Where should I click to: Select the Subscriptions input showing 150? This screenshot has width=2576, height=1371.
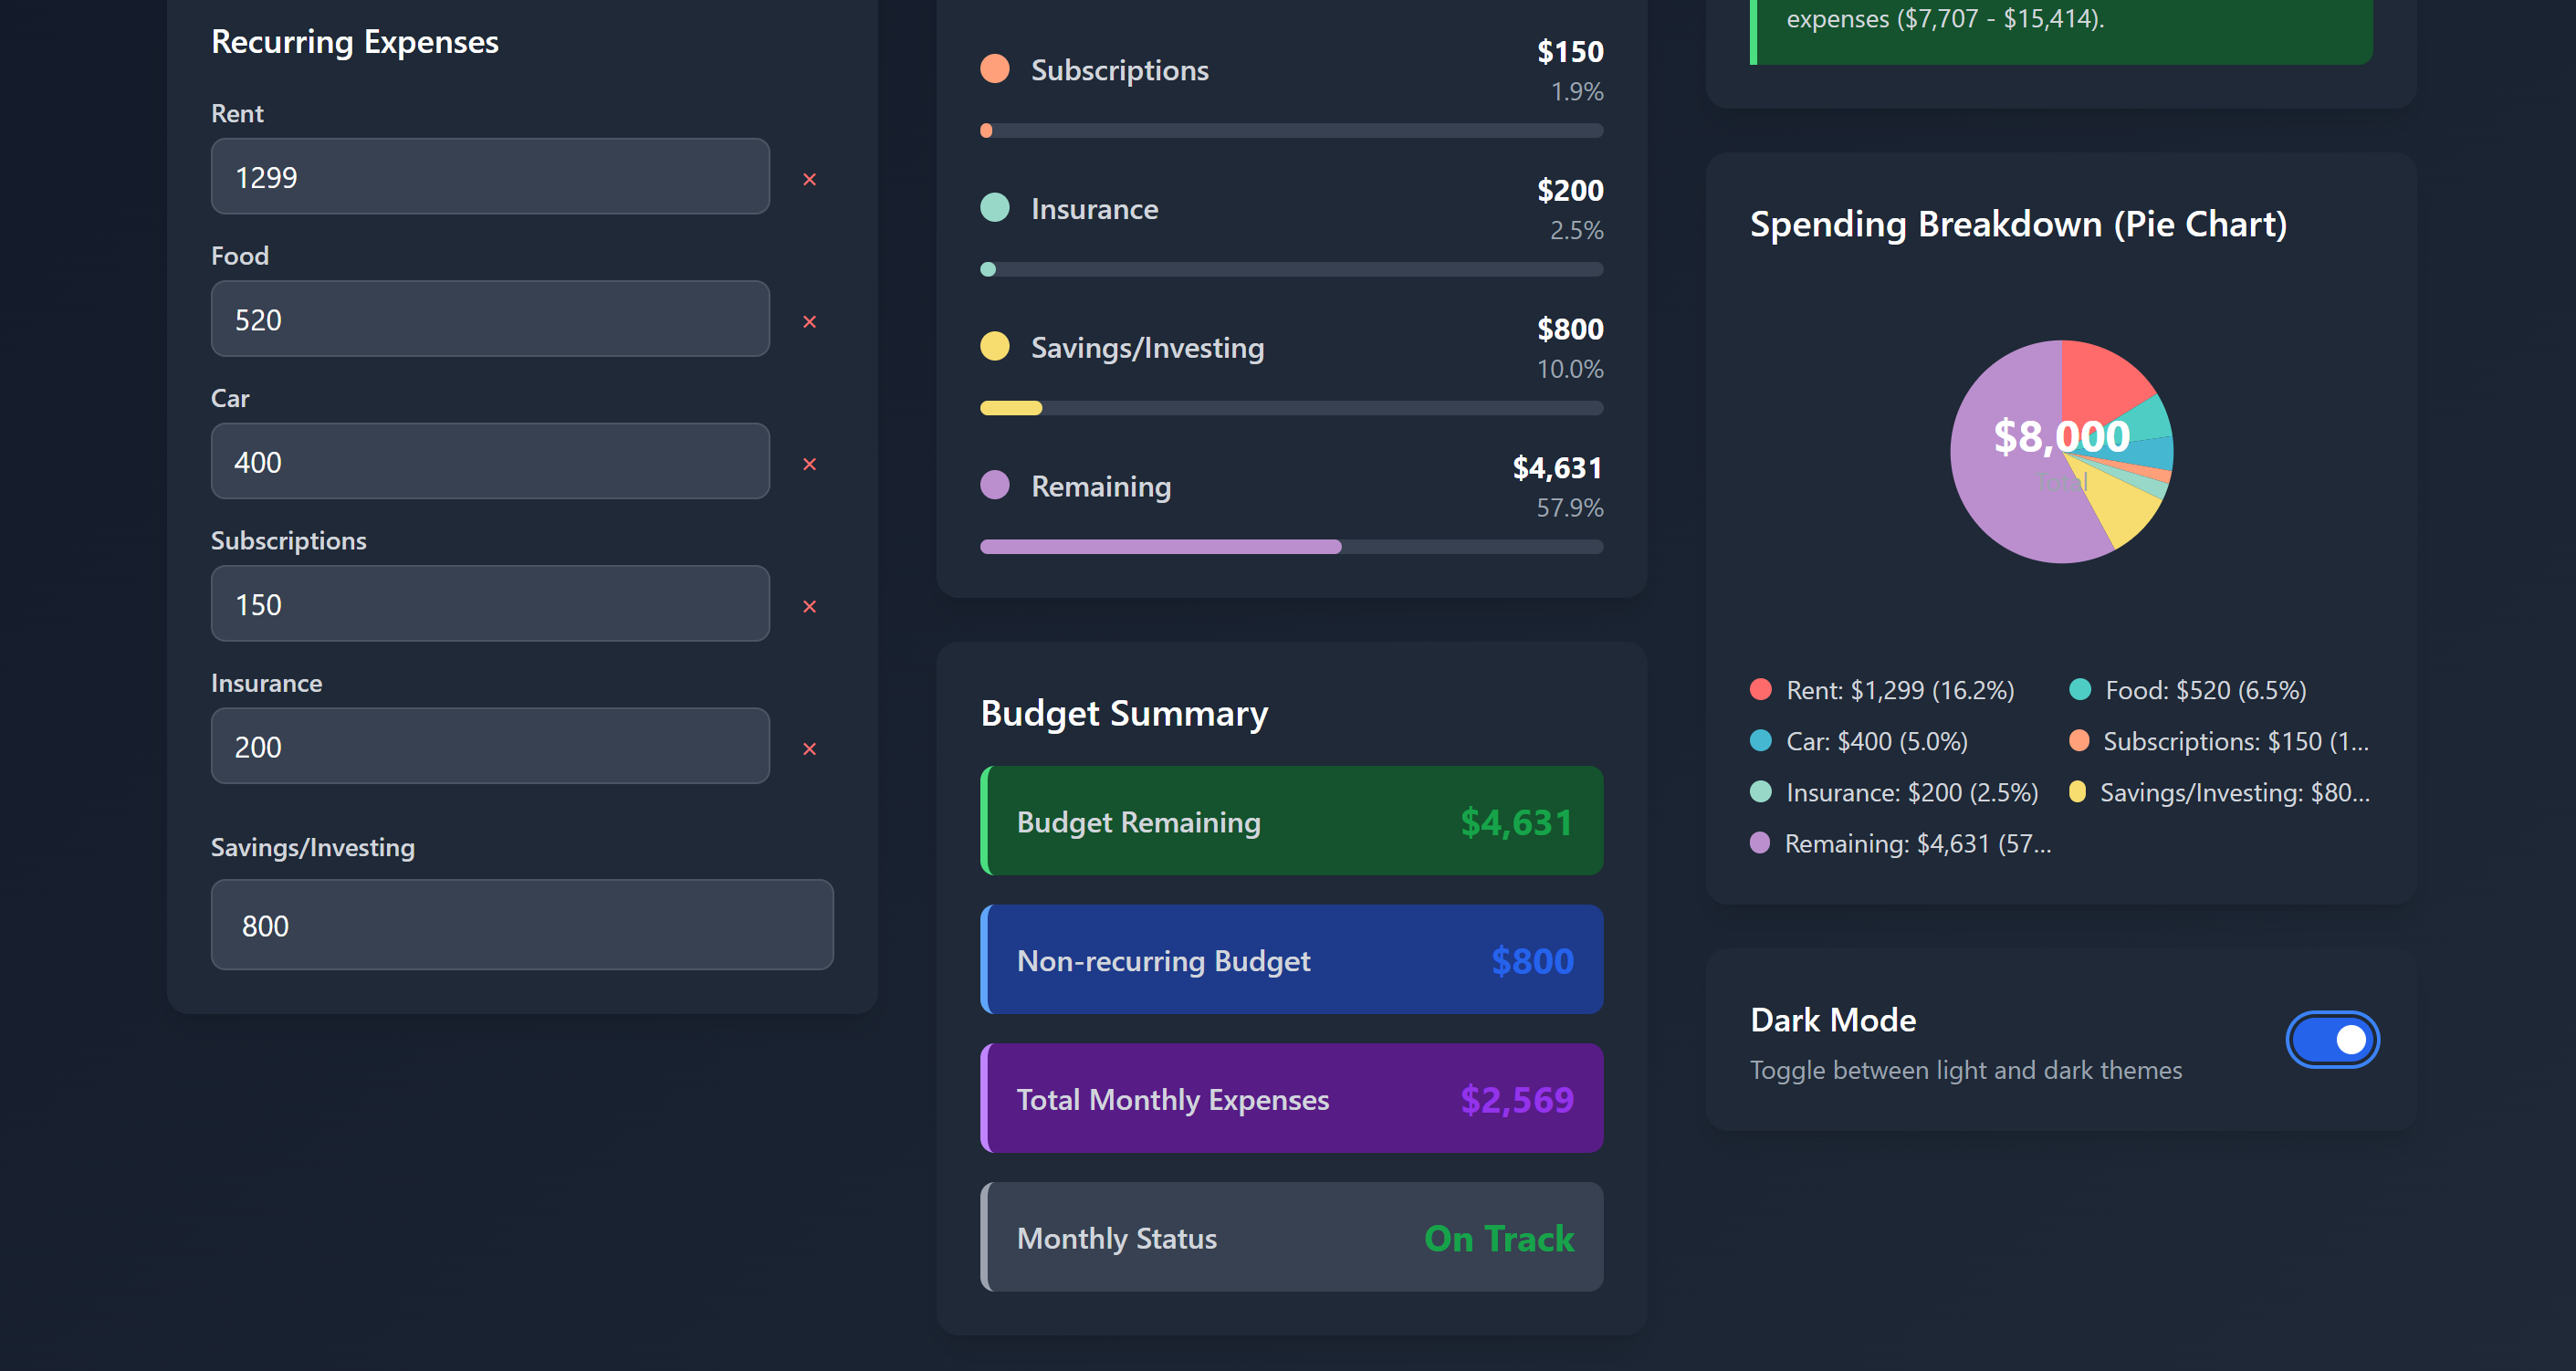pyautogui.click(x=490, y=604)
